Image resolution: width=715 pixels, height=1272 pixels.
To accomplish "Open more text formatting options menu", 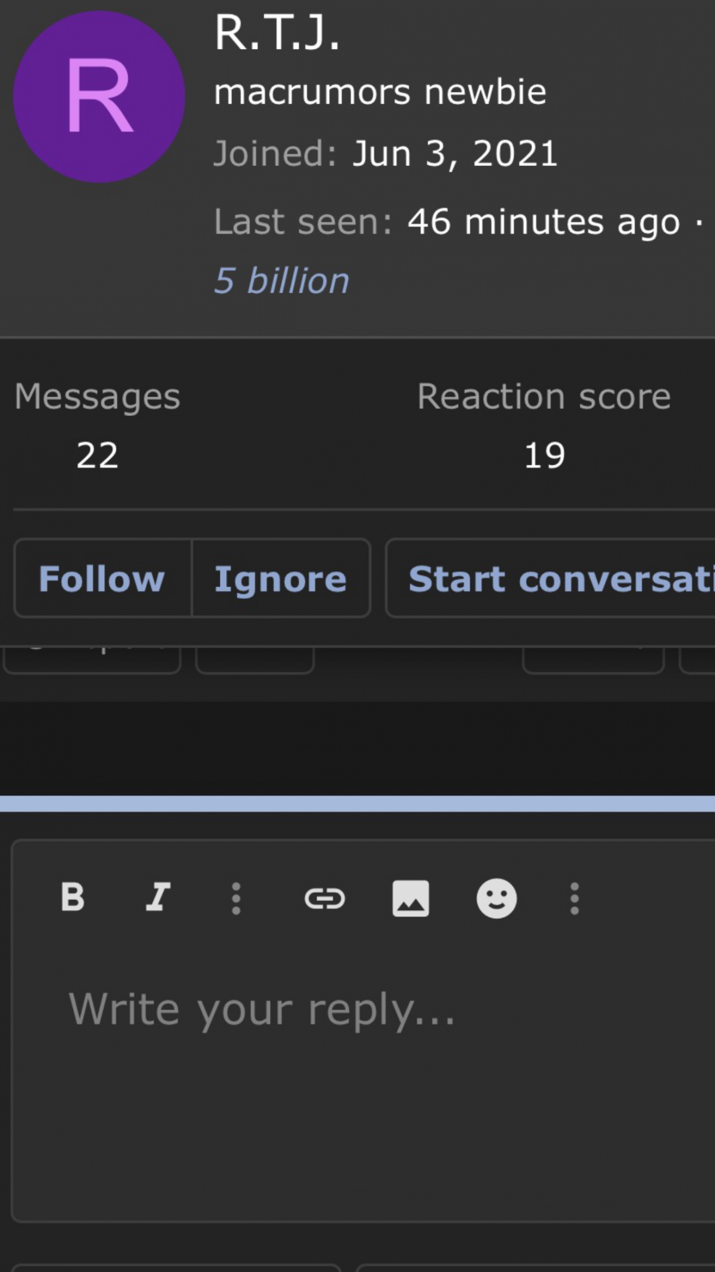I will (x=236, y=898).
